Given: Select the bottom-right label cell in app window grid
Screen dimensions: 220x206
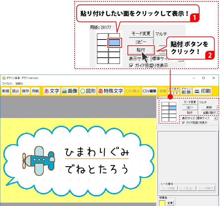Looking at the screenshot, I should 172,119.
